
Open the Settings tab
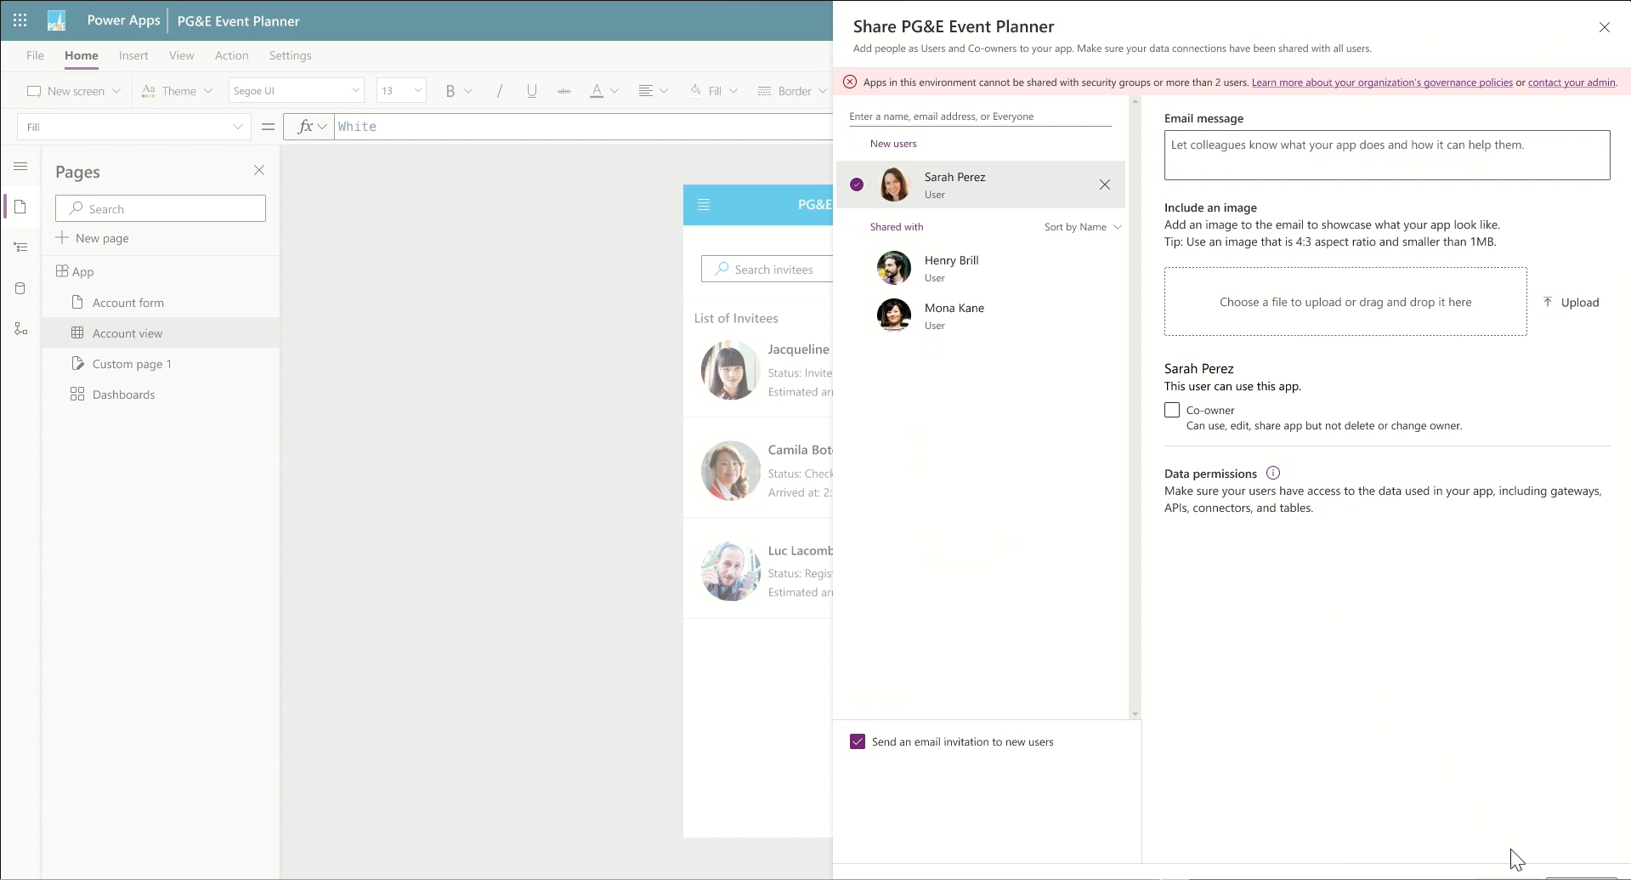pyautogui.click(x=290, y=55)
